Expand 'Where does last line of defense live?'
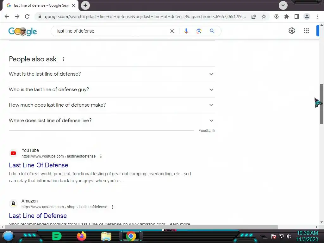 click(112, 121)
